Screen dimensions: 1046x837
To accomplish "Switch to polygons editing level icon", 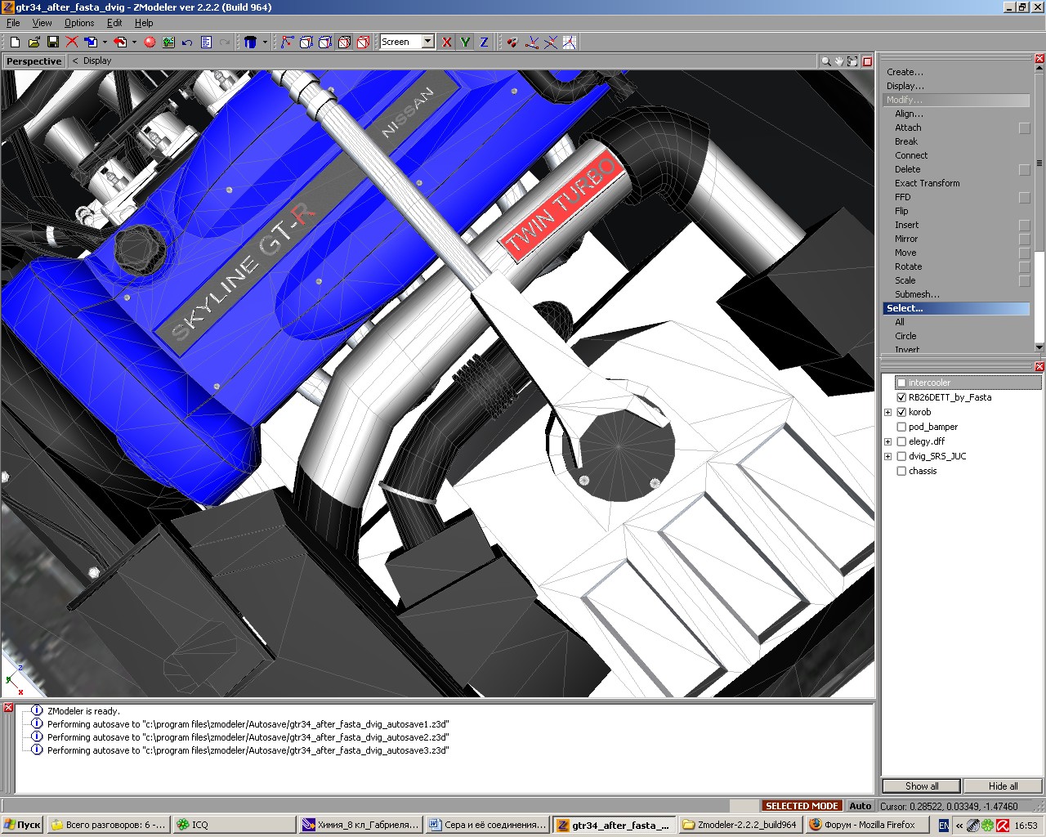I will click(x=324, y=42).
